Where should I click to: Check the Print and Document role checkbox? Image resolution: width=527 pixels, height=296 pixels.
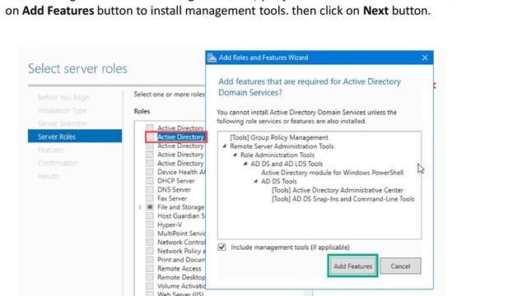[x=150, y=260]
